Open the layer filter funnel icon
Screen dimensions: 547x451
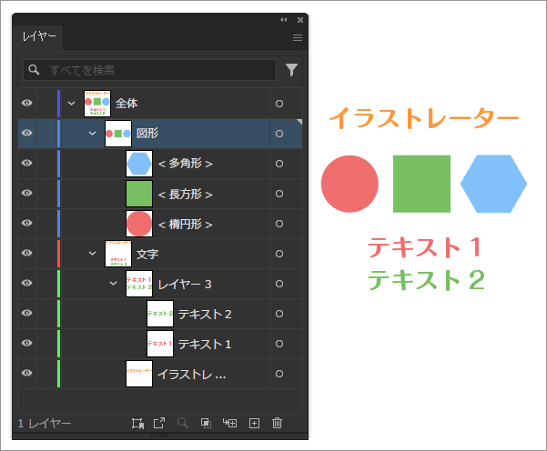291,69
